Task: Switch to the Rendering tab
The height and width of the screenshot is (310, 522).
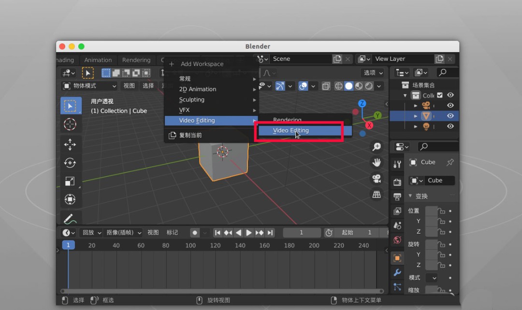Action: [x=137, y=60]
